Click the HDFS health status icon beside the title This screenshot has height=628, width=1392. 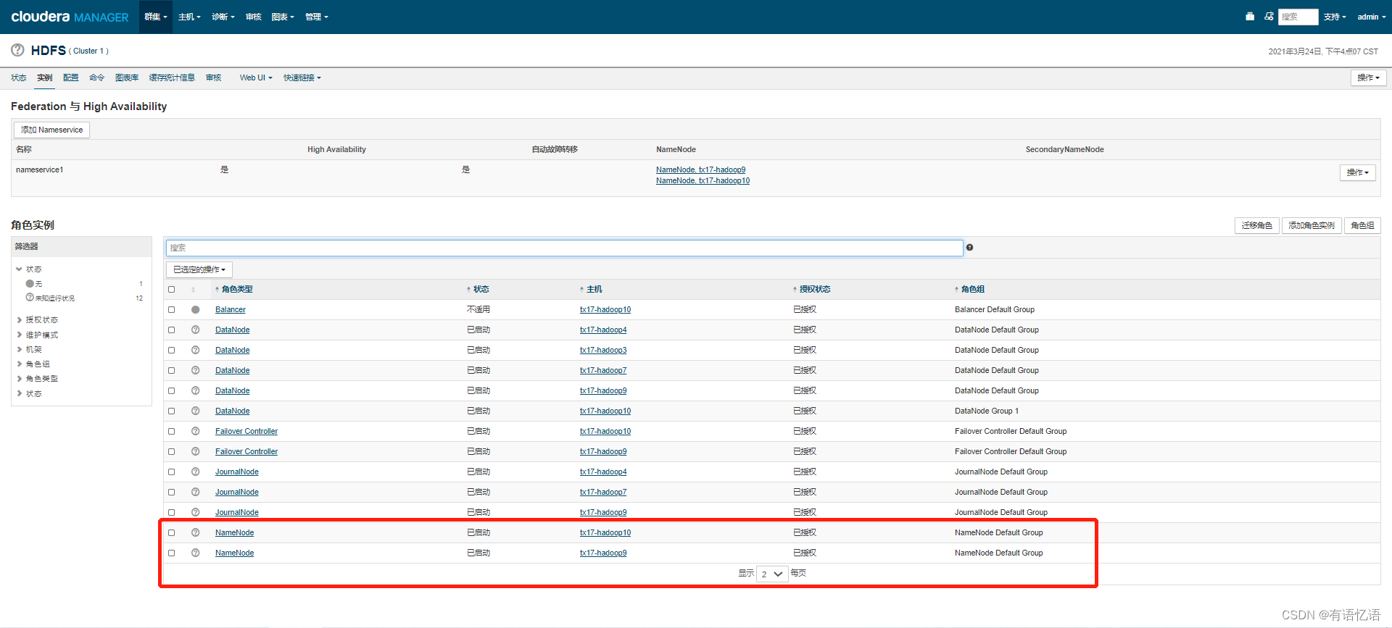coord(17,50)
